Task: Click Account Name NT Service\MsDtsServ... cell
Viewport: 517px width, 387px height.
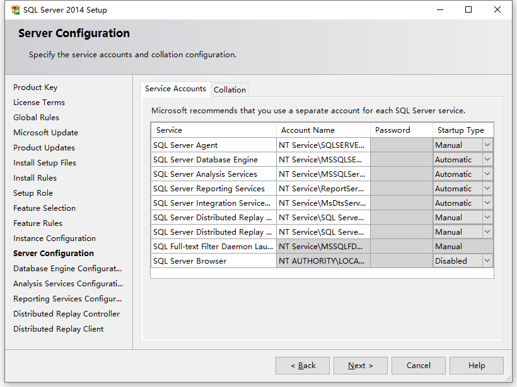Action: pos(323,203)
